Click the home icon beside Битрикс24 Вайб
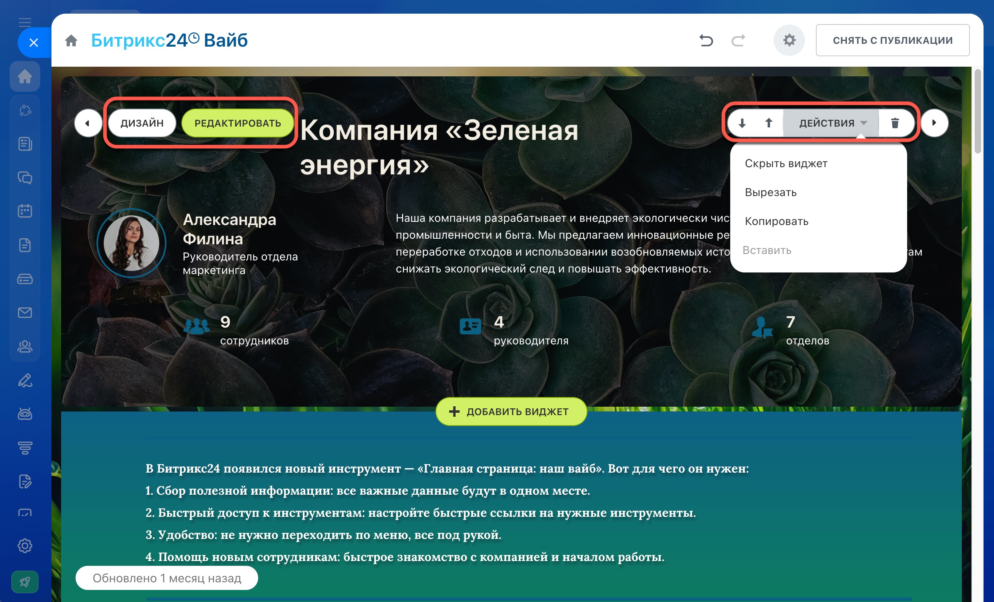This screenshot has width=994, height=602. [x=72, y=40]
